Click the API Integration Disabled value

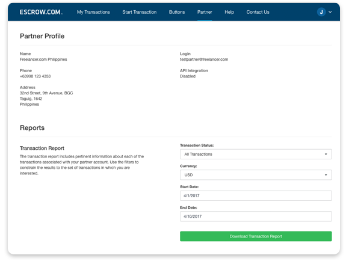188,76
